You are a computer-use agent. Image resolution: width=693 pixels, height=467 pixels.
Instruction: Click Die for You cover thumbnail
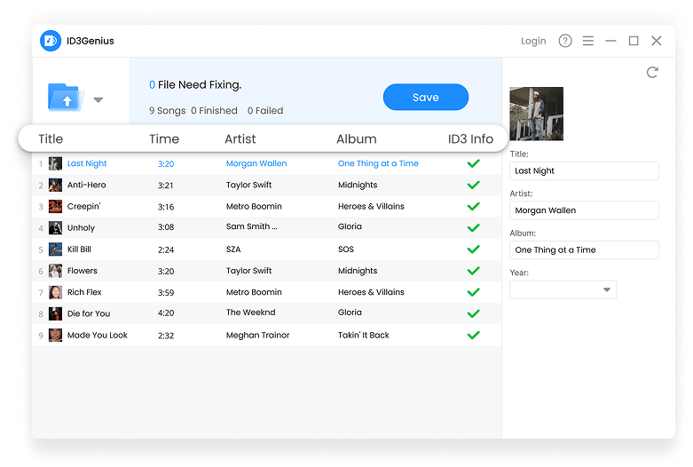click(55, 313)
